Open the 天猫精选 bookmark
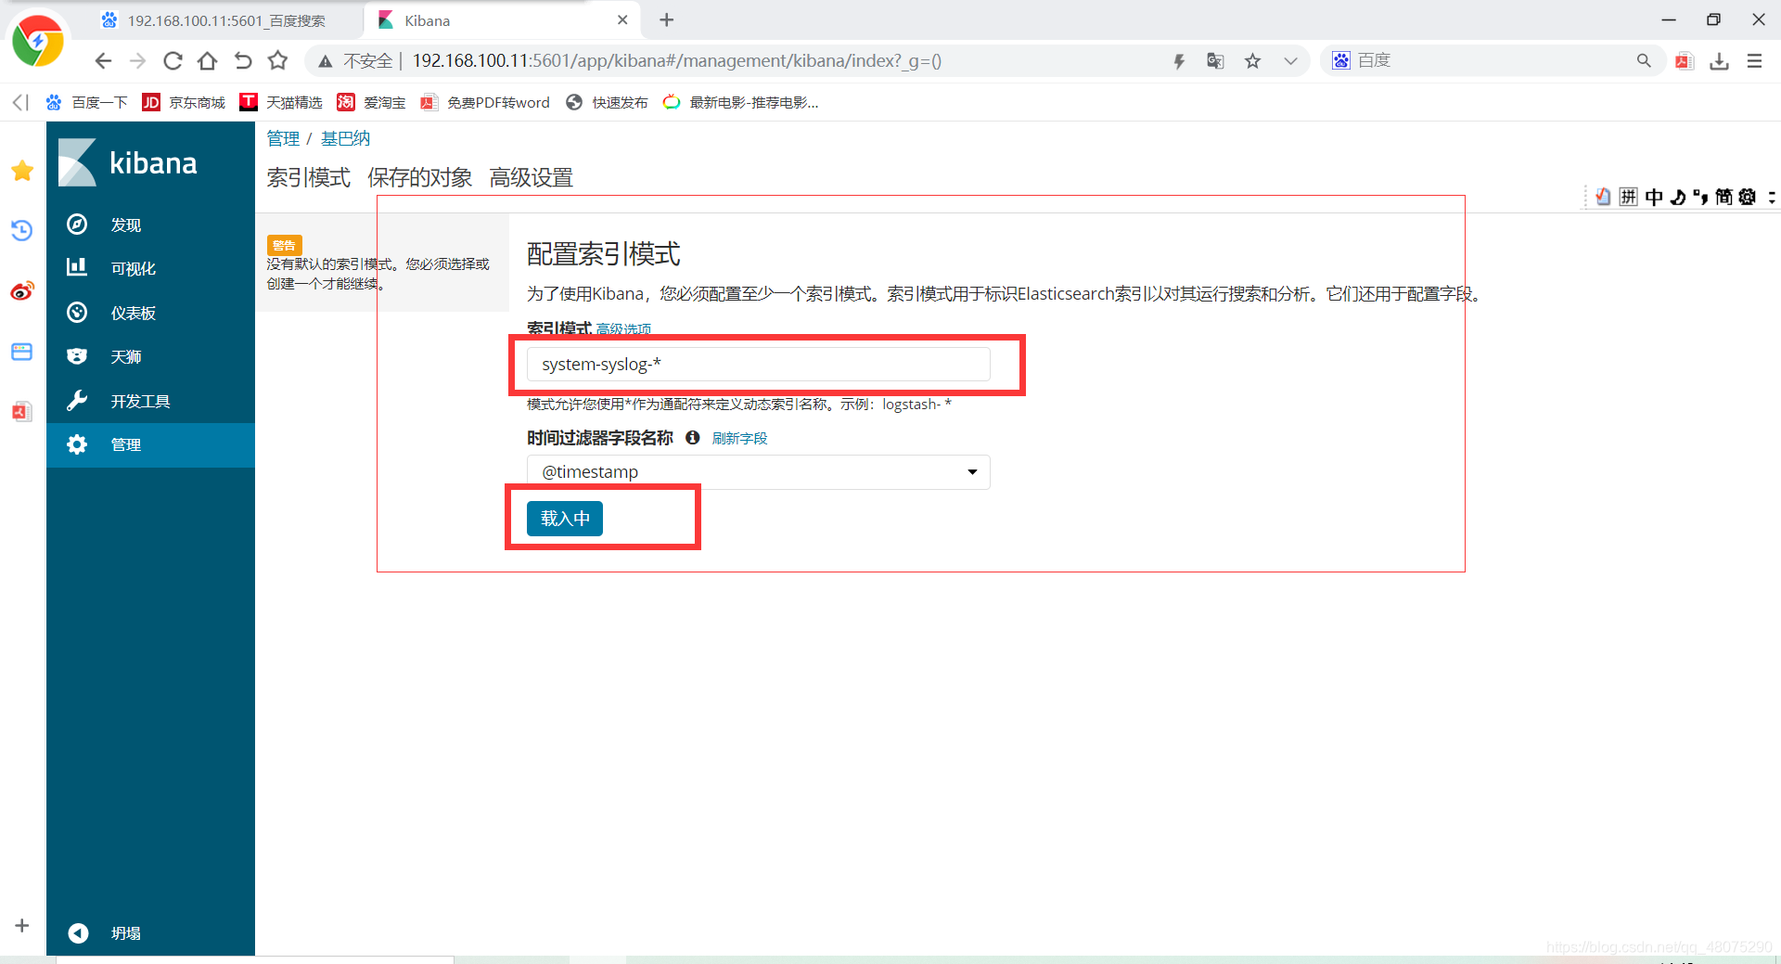The height and width of the screenshot is (964, 1781). click(281, 102)
